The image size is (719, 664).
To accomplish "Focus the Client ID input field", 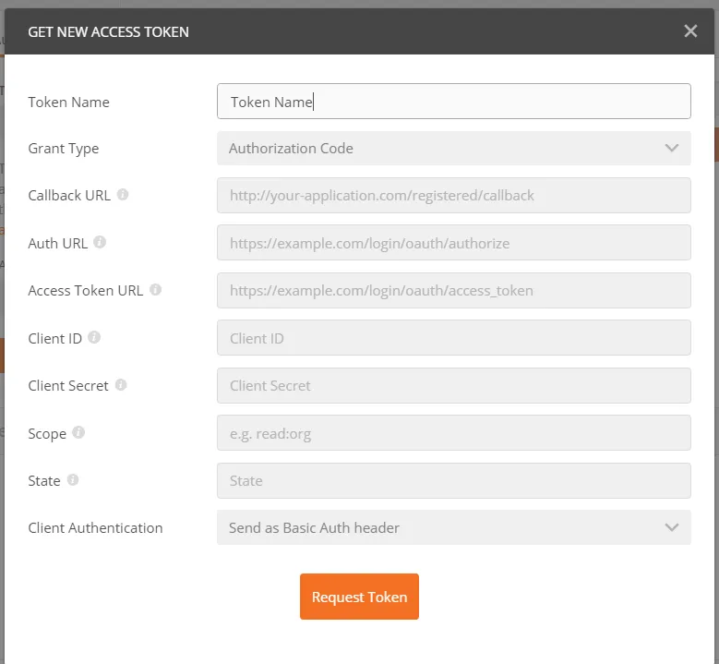I will [453, 338].
